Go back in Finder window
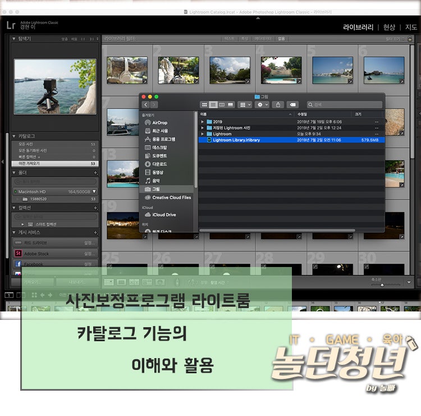This screenshot has height=416, width=421. pos(145,105)
